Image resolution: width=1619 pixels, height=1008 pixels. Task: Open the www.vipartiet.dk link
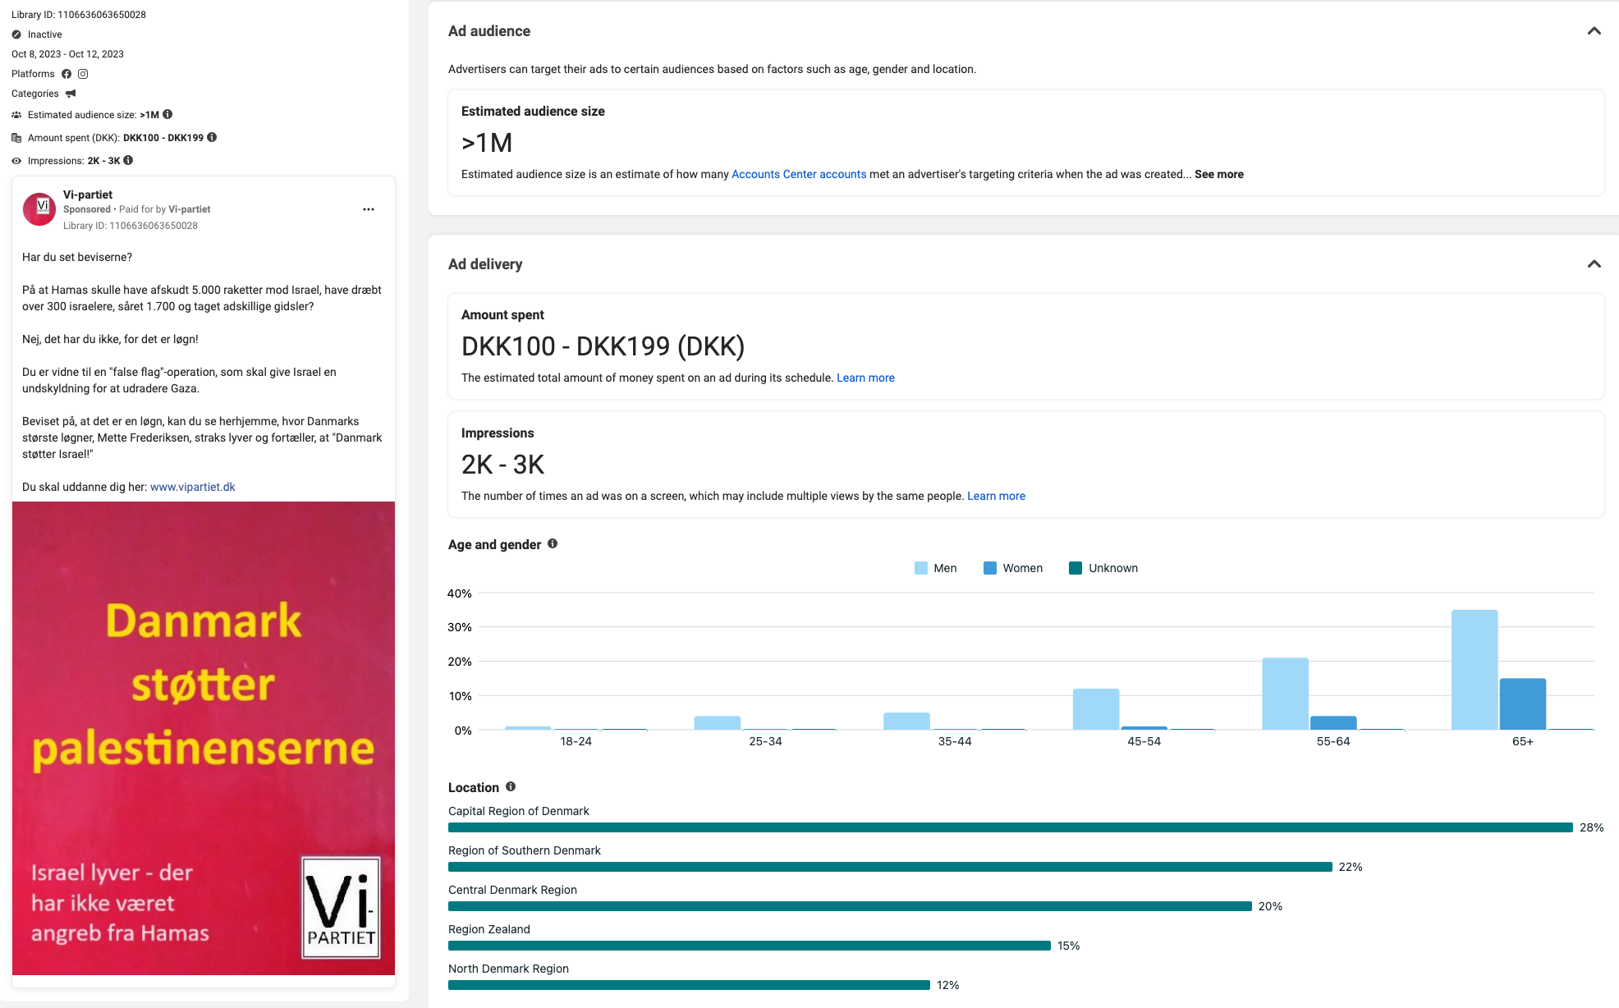[192, 487]
